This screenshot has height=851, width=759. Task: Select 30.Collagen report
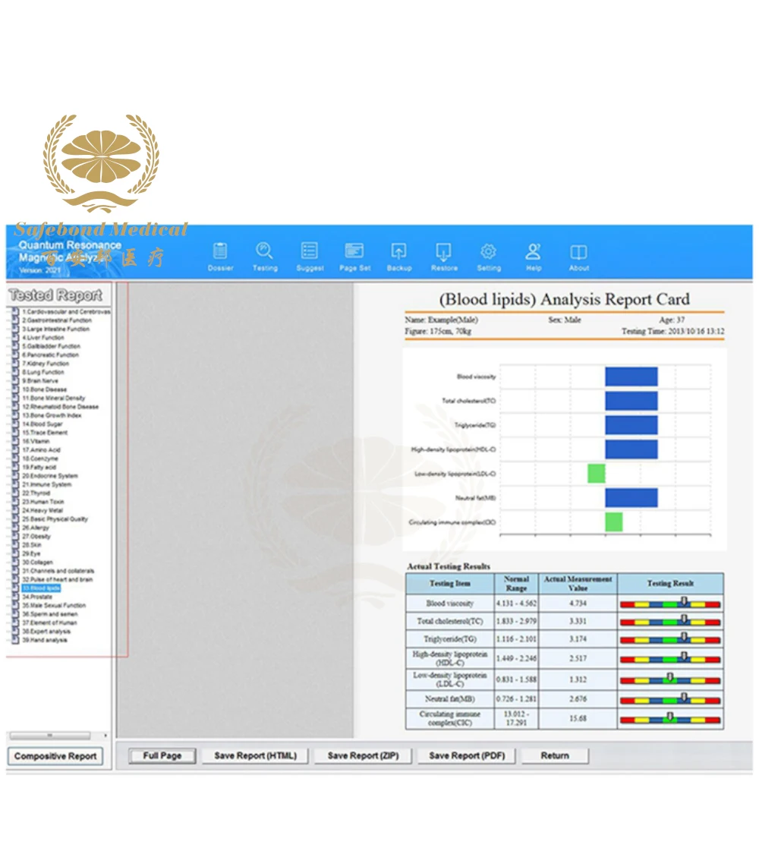pos(37,563)
